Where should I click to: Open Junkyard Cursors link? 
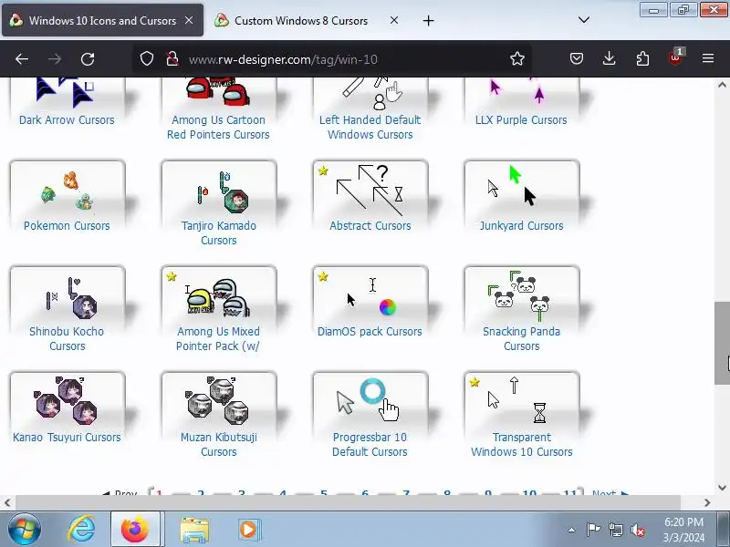coord(521,225)
